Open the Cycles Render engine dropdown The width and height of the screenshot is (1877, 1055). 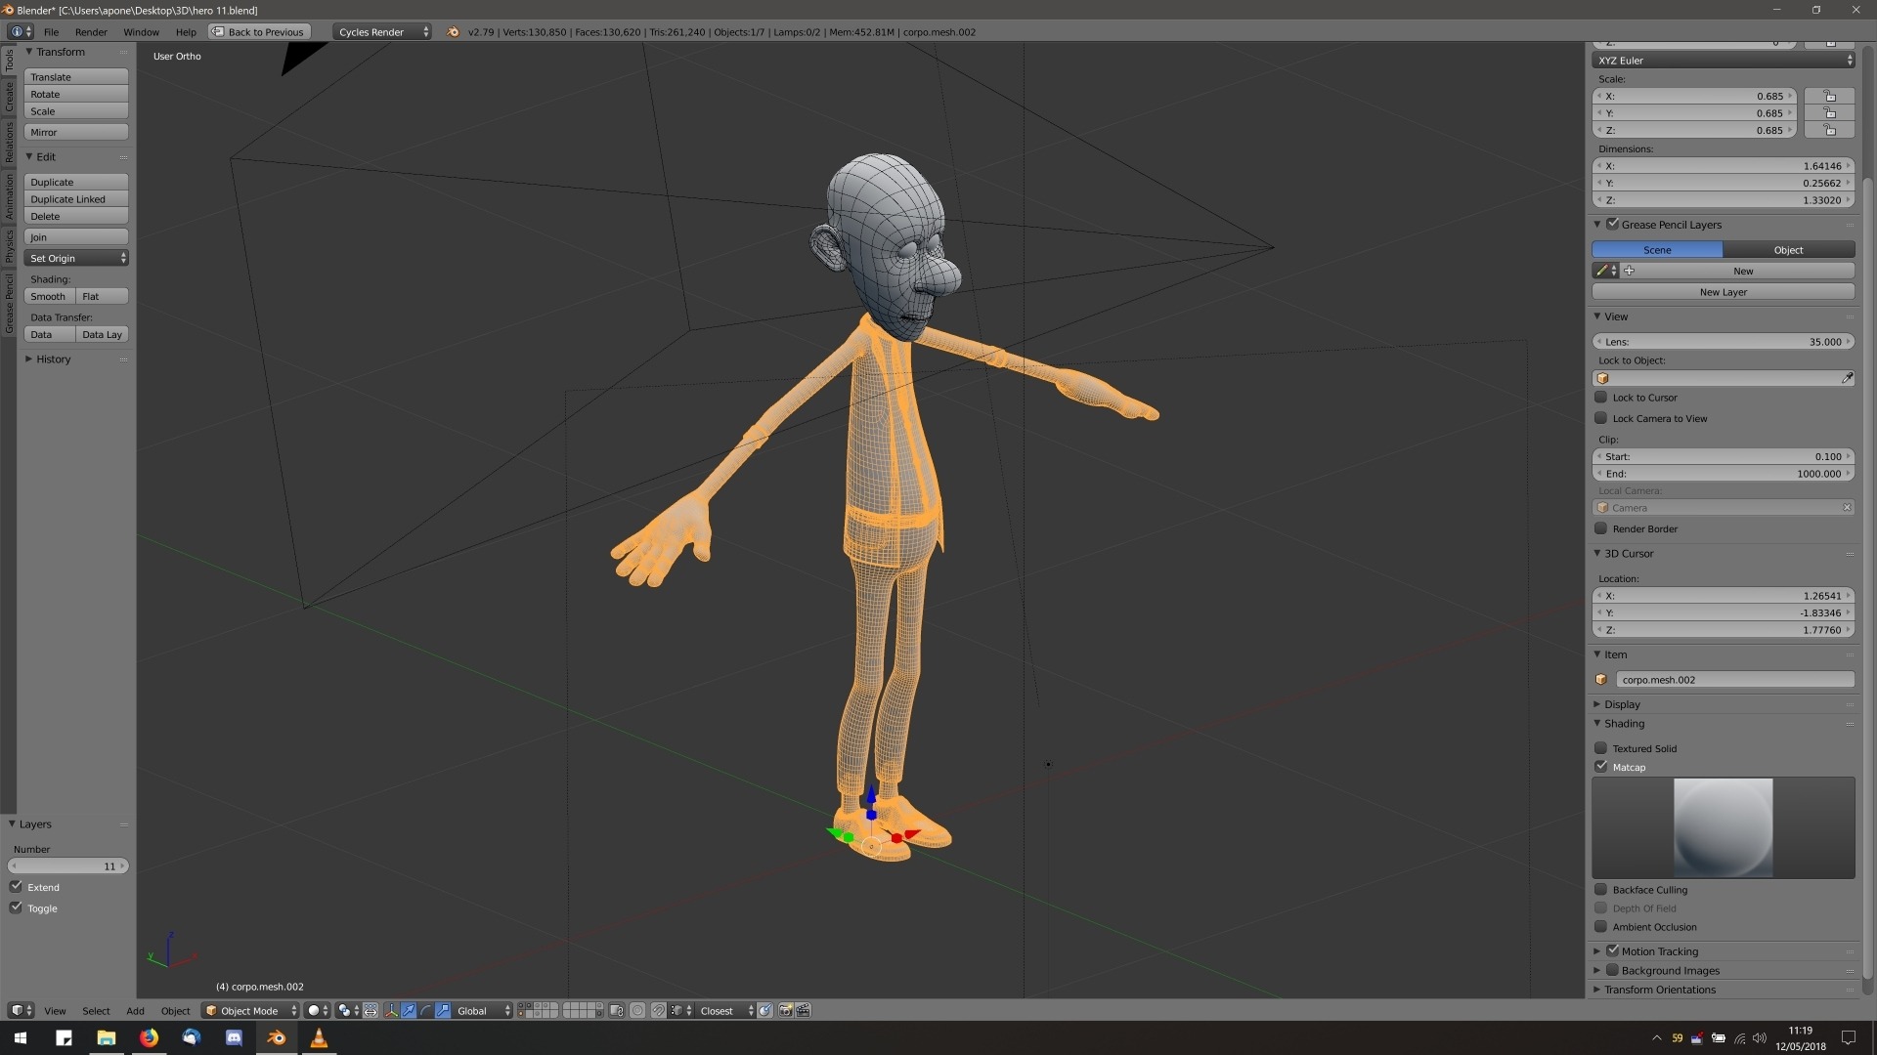[382, 32]
